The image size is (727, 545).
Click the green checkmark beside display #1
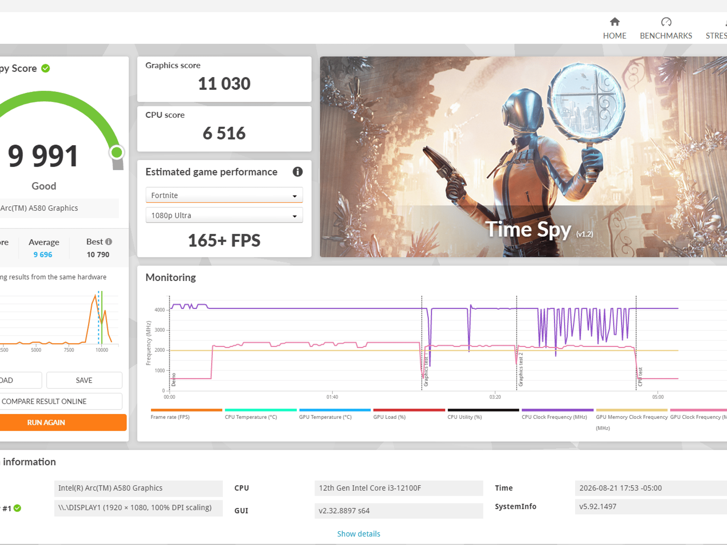[17, 508]
